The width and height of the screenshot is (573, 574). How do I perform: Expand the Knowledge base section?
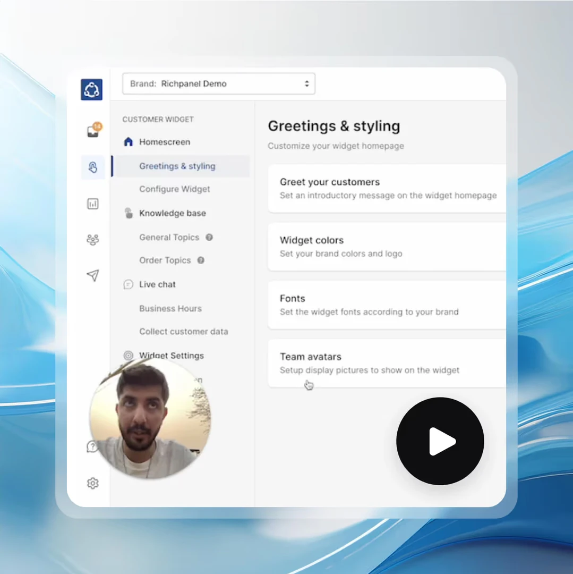coord(172,213)
